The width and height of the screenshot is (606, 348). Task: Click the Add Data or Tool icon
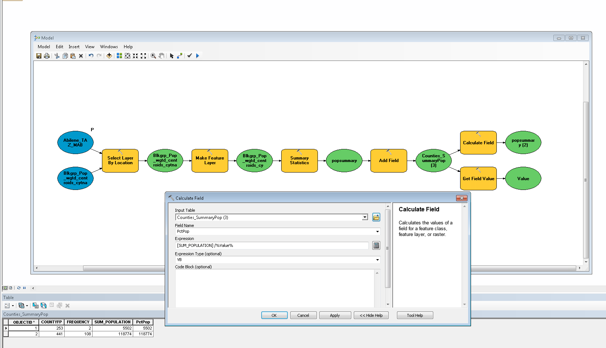pyautogui.click(x=109, y=56)
